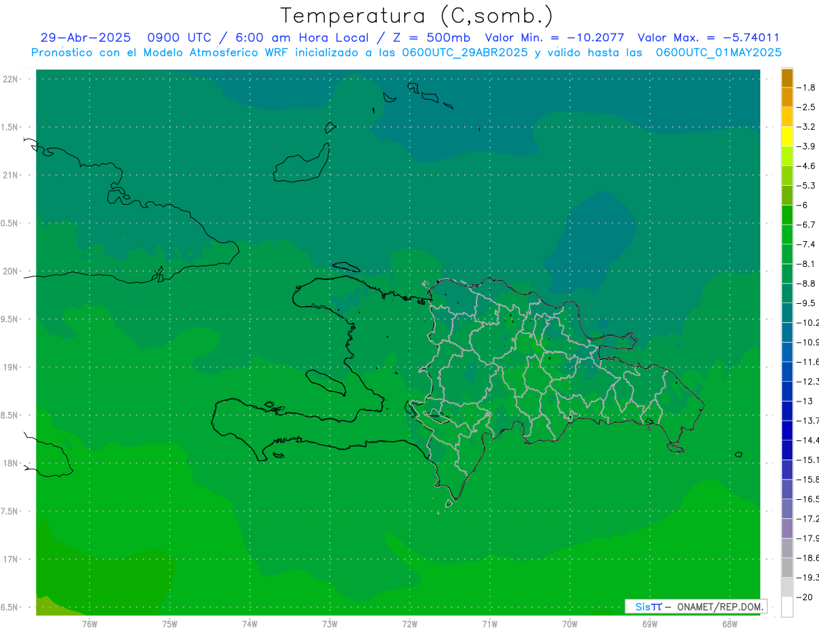
Task: Click the "74W" longitude axis label
Action: (x=250, y=624)
